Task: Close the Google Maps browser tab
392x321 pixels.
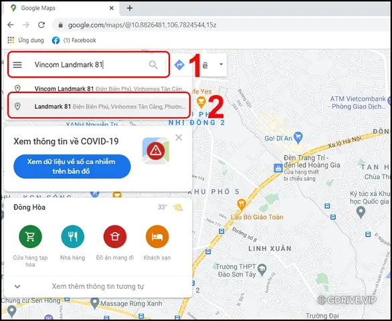Action: click(x=112, y=8)
